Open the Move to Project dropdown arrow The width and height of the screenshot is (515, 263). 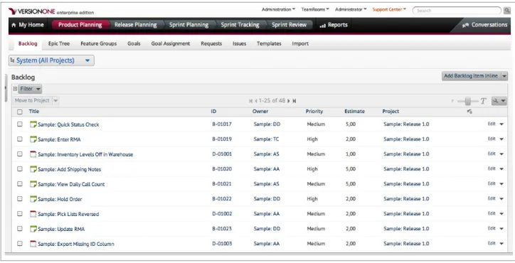(55, 101)
